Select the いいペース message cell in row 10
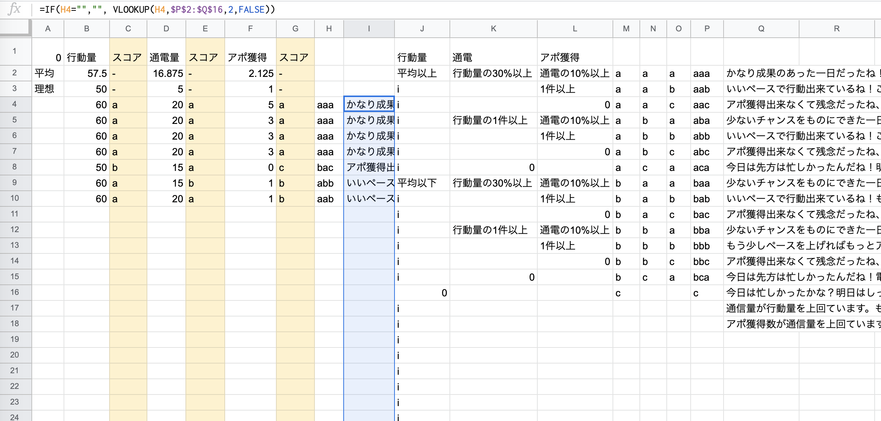This screenshot has width=881, height=421. click(369, 199)
